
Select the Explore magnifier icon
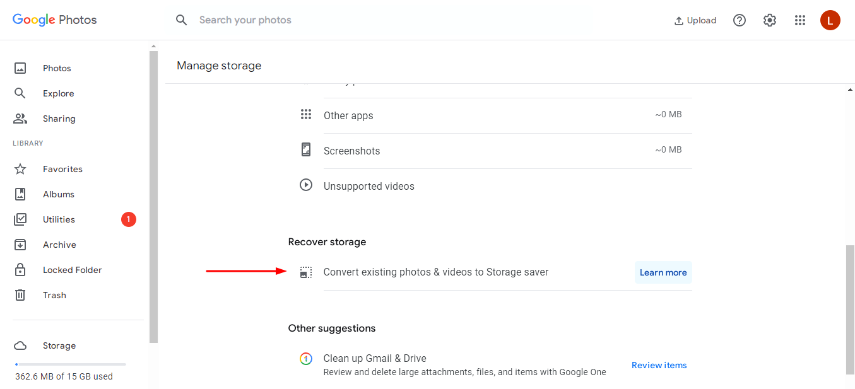(x=20, y=93)
